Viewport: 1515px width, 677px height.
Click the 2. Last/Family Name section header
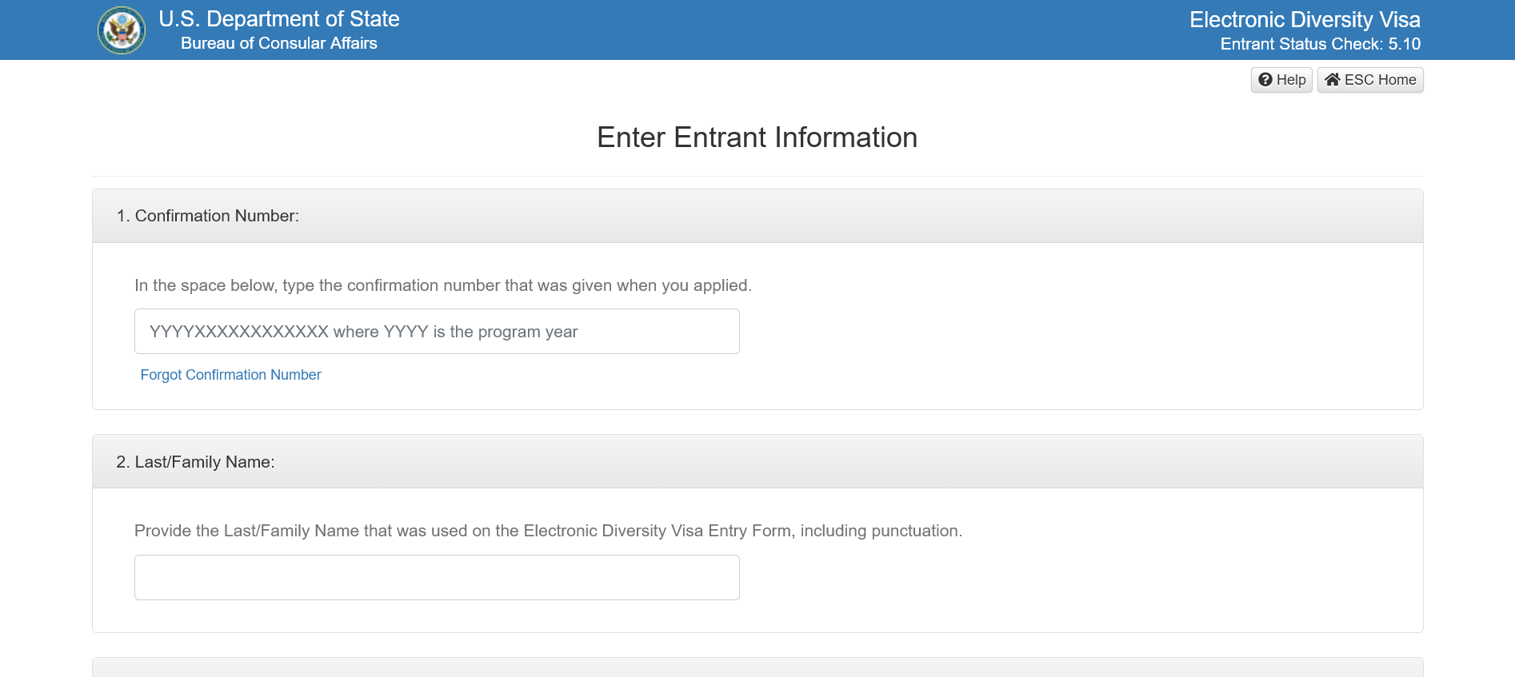coord(757,462)
